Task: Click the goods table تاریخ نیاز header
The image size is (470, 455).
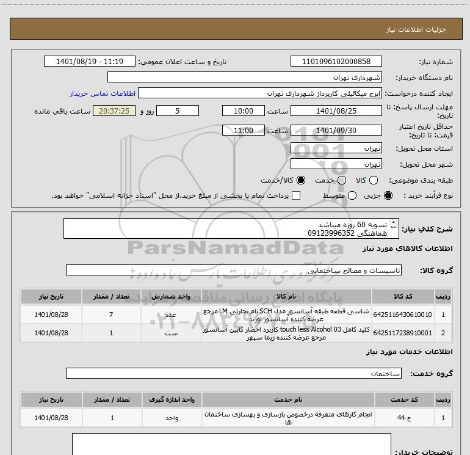Action: click(x=51, y=296)
